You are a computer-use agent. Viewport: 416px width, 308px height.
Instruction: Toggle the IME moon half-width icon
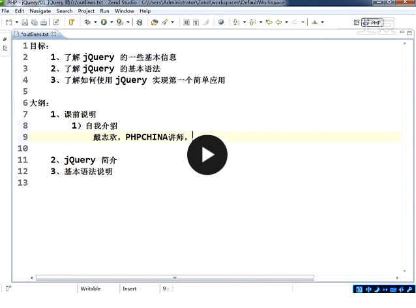(378, 288)
